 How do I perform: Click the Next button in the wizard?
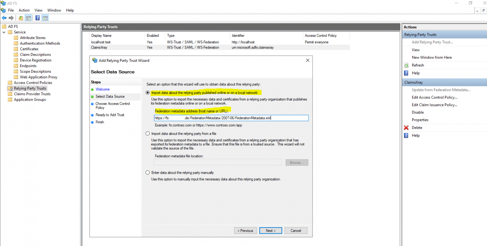[270, 230]
